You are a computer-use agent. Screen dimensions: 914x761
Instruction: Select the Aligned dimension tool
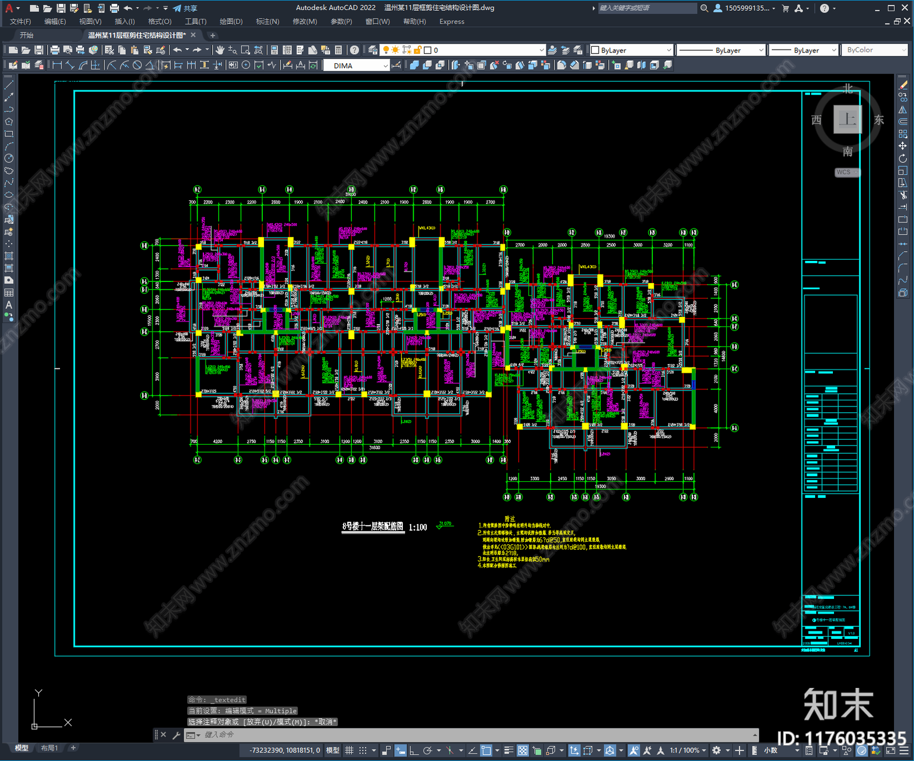click(70, 65)
